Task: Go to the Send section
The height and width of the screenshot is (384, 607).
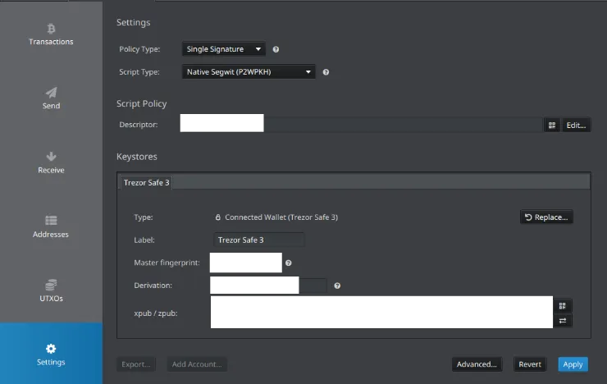Action: pos(51,98)
